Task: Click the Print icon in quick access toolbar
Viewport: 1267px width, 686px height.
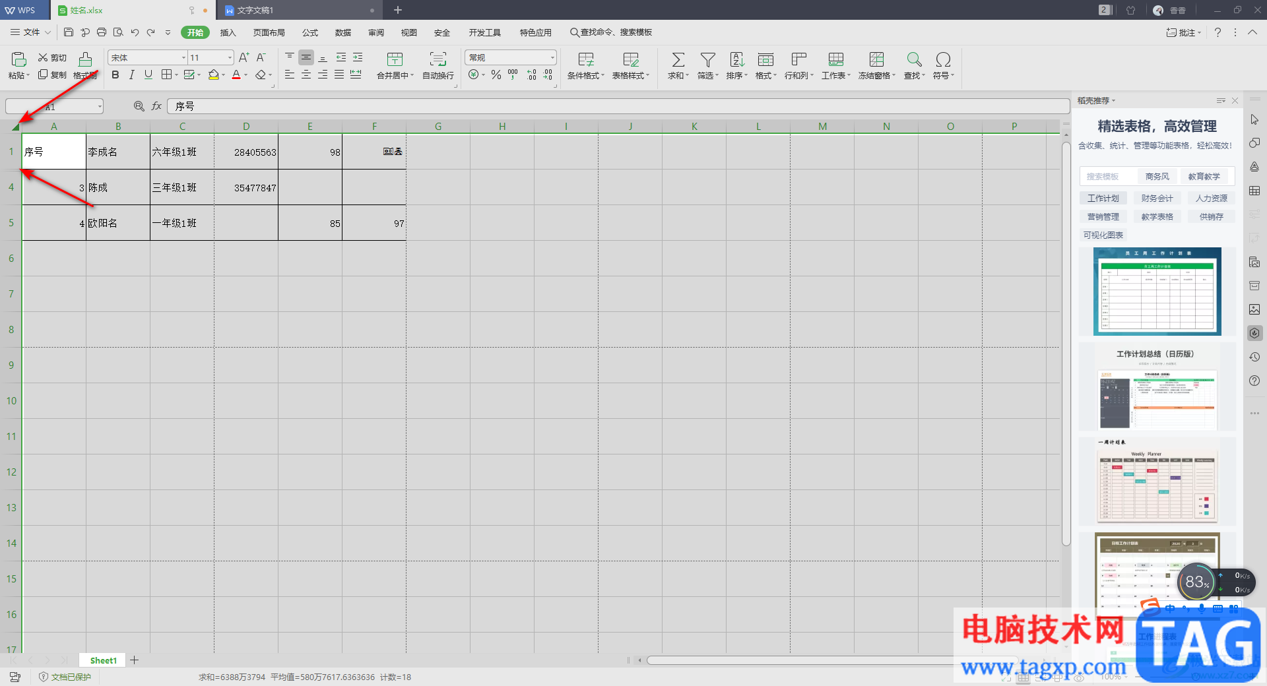Action: [x=102, y=32]
